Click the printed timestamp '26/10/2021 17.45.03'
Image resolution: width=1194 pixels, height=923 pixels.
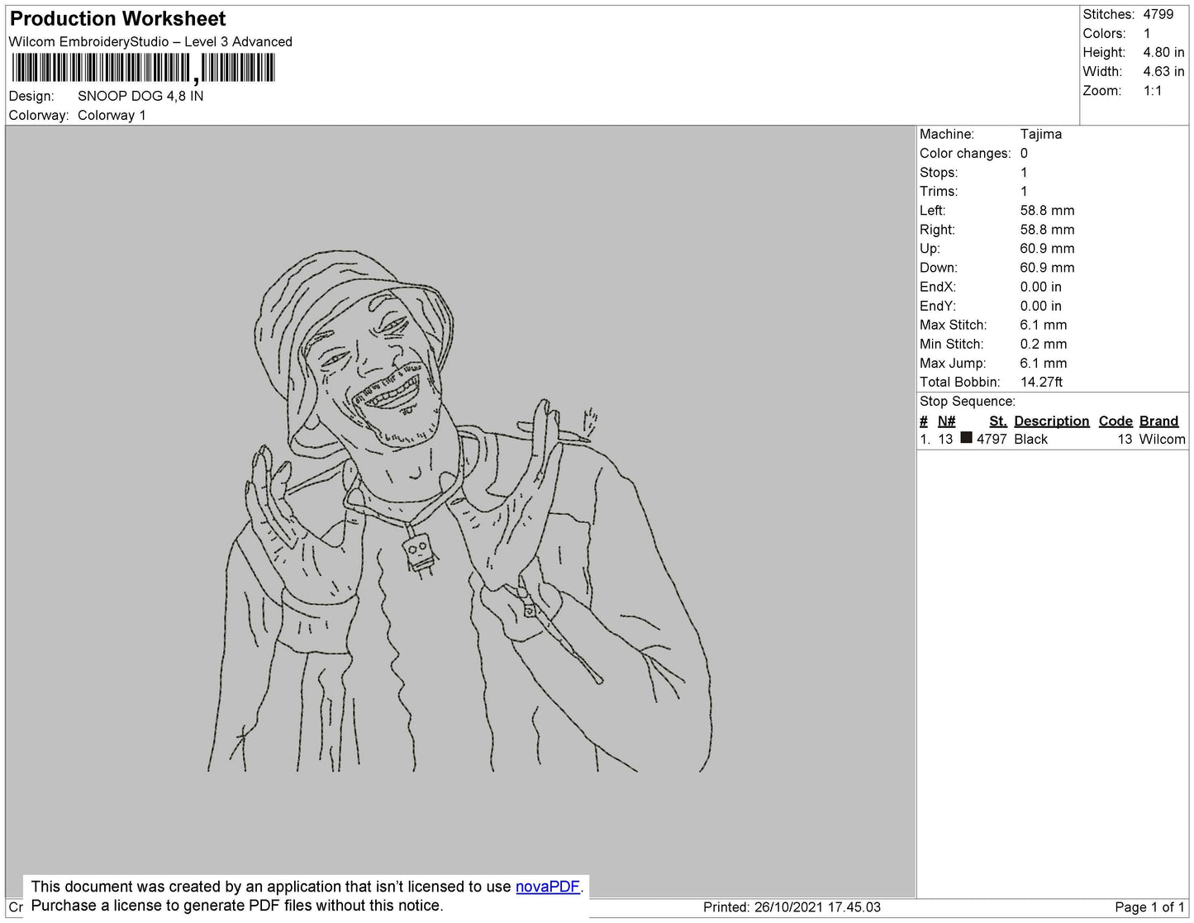point(817,907)
